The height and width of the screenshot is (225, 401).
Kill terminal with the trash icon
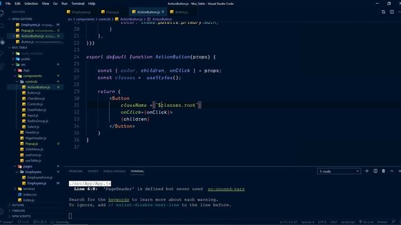click(x=383, y=171)
